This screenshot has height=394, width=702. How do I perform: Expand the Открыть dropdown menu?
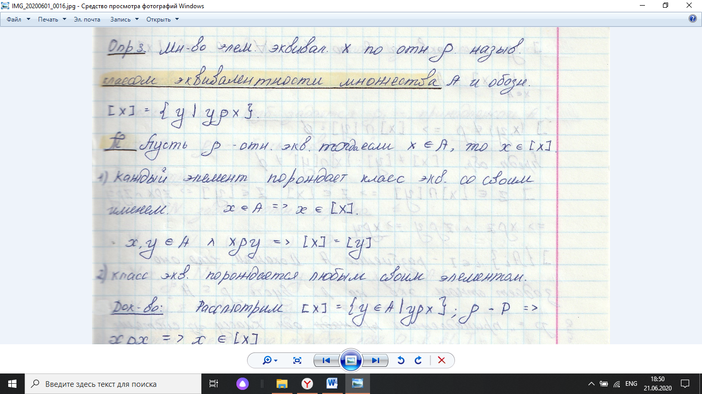coord(162,19)
